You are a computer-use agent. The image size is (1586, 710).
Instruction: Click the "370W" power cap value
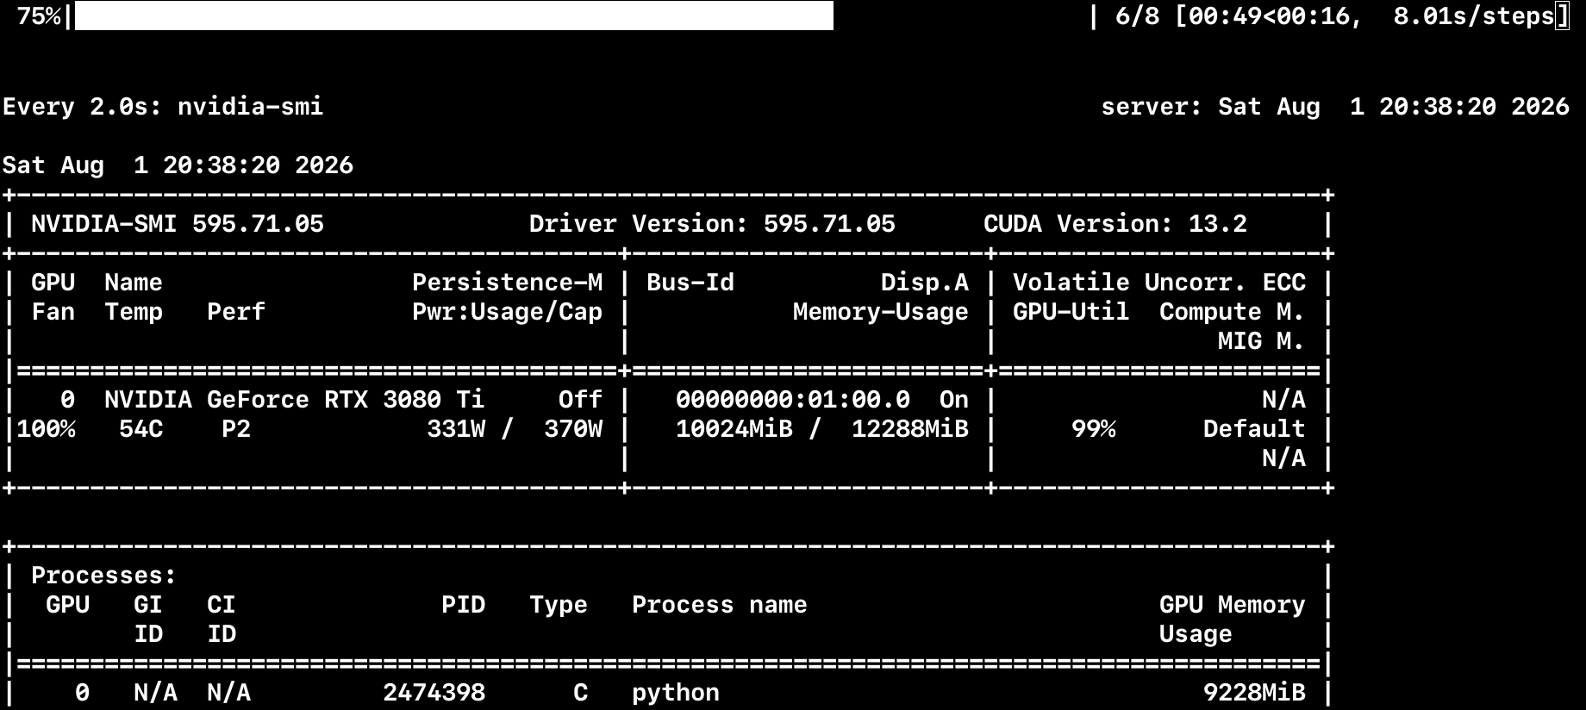[573, 428]
